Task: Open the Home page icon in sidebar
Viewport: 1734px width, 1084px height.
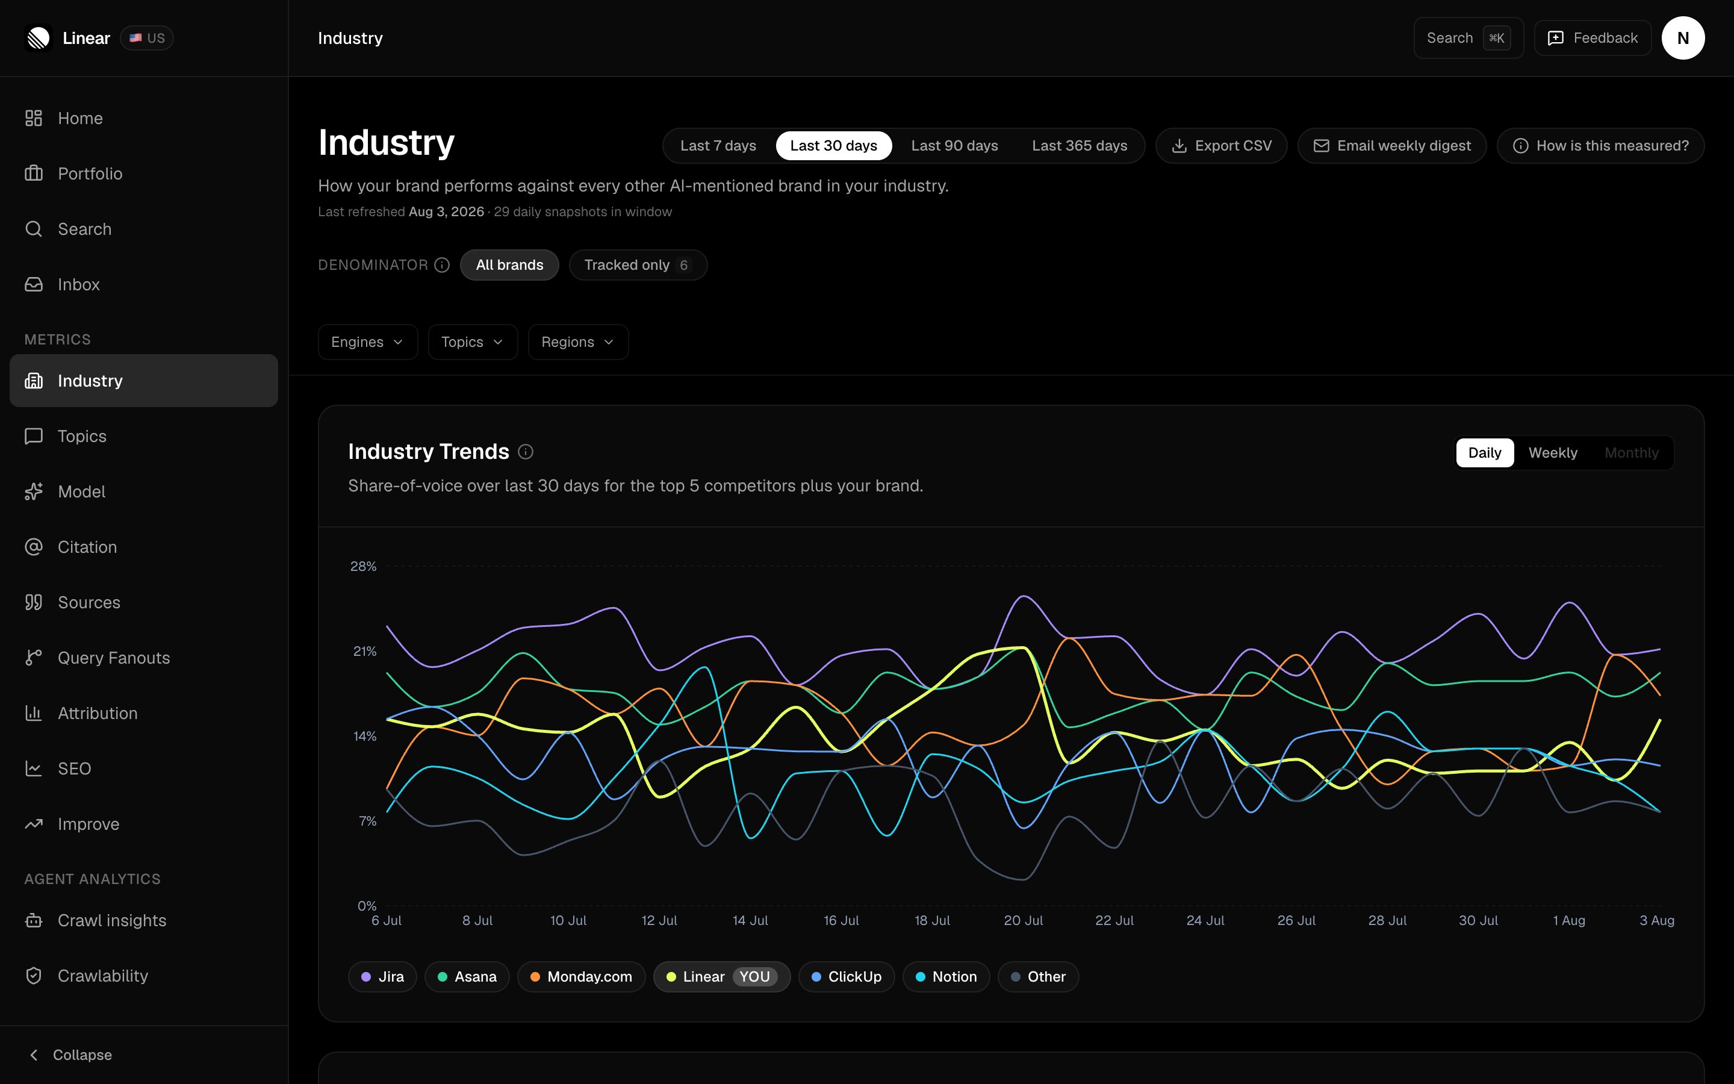Action: [x=34, y=118]
